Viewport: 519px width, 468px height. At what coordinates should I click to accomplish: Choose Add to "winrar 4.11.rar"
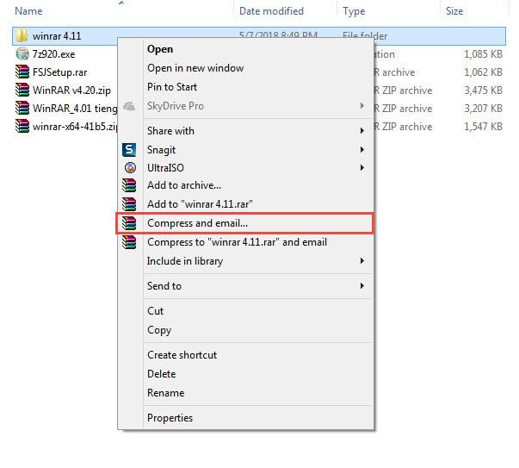tap(245, 204)
